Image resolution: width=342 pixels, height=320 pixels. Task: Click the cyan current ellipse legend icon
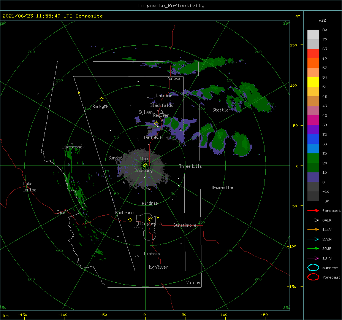coord(313,267)
